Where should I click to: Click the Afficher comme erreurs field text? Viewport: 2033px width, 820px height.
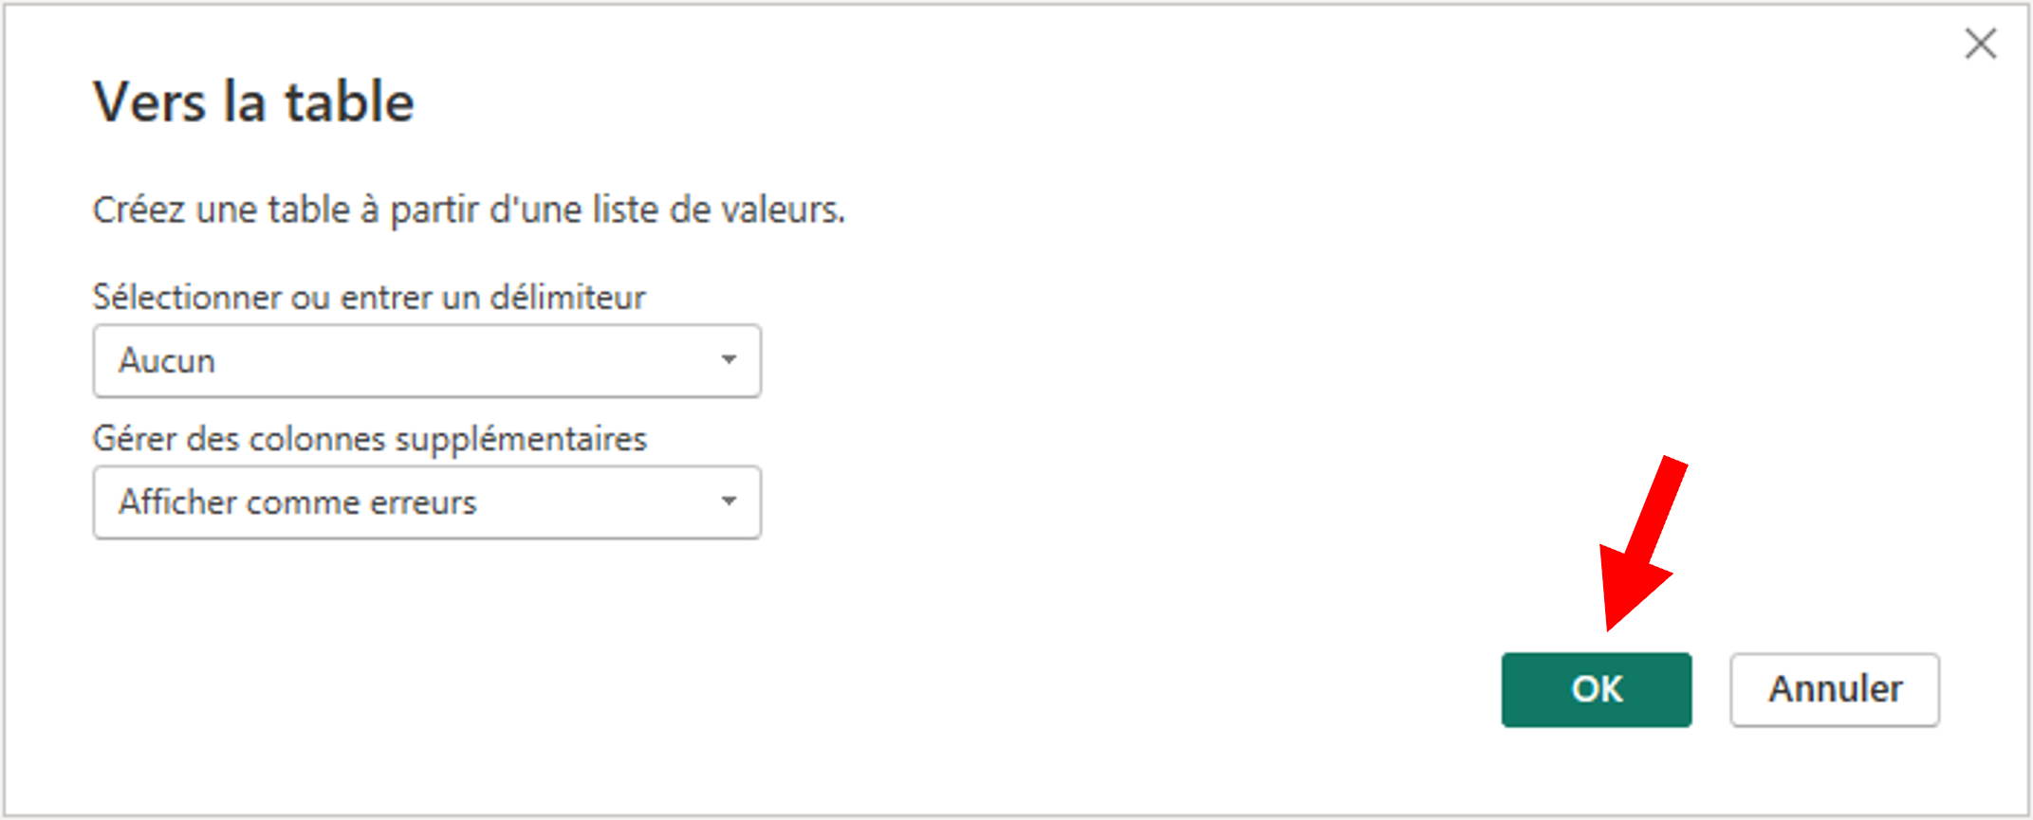click(297, 502)
